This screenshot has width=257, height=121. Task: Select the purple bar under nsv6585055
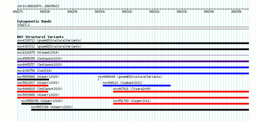(x=133, y=61)
